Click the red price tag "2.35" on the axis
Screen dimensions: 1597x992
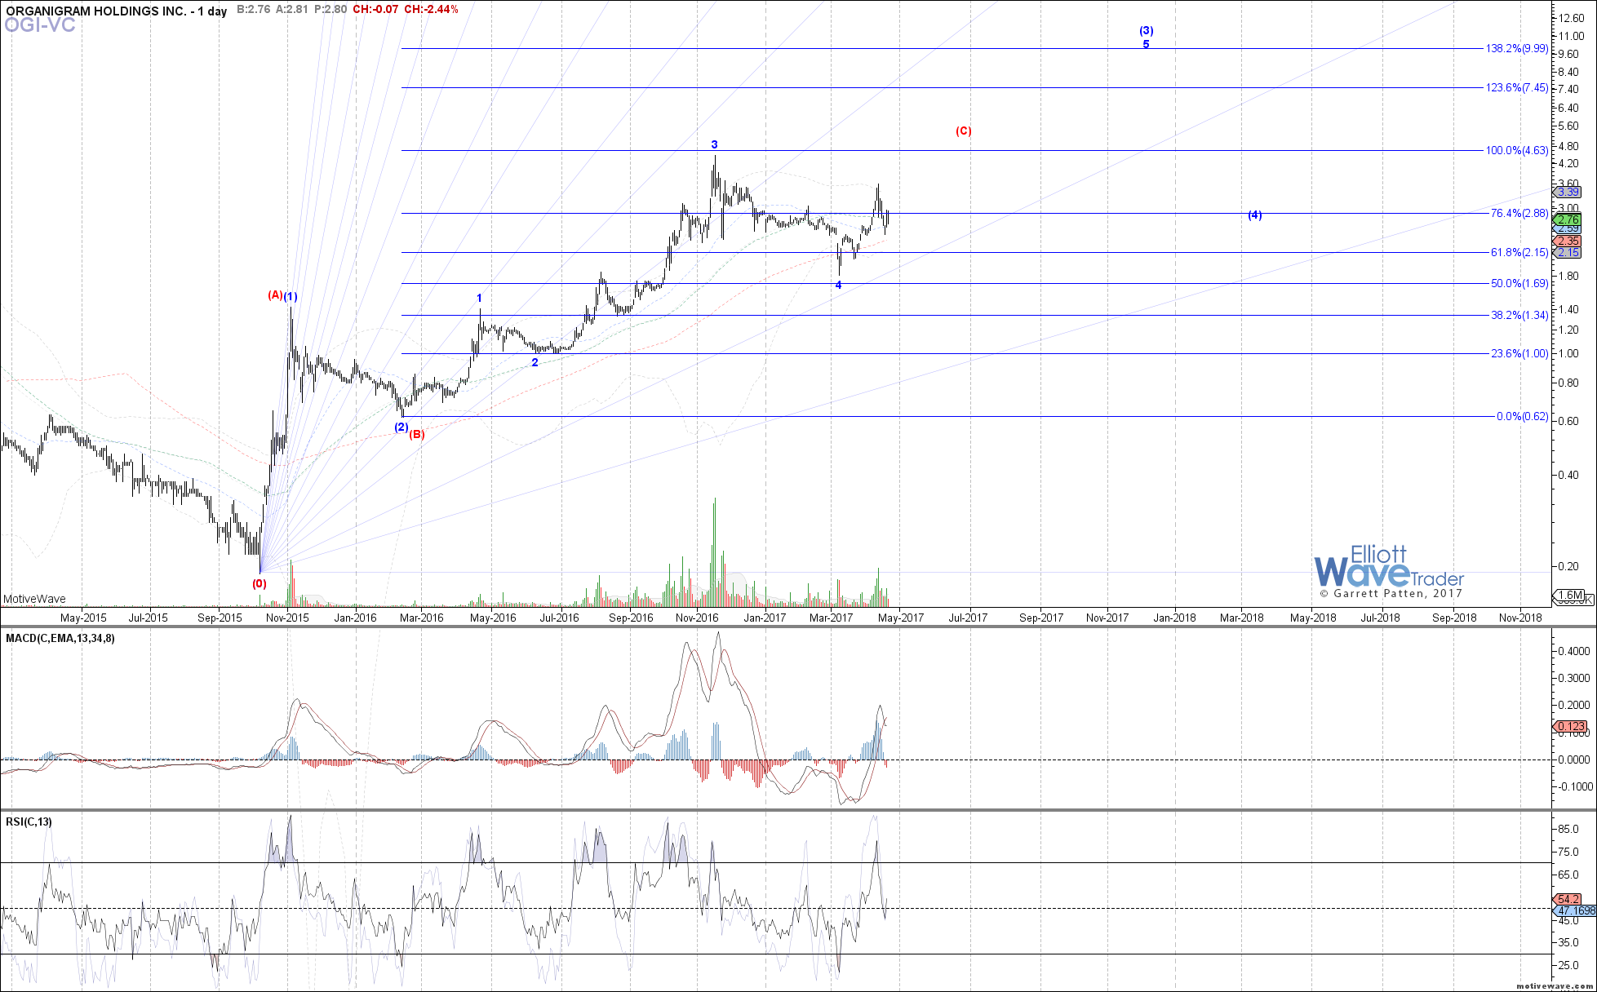1568,241
